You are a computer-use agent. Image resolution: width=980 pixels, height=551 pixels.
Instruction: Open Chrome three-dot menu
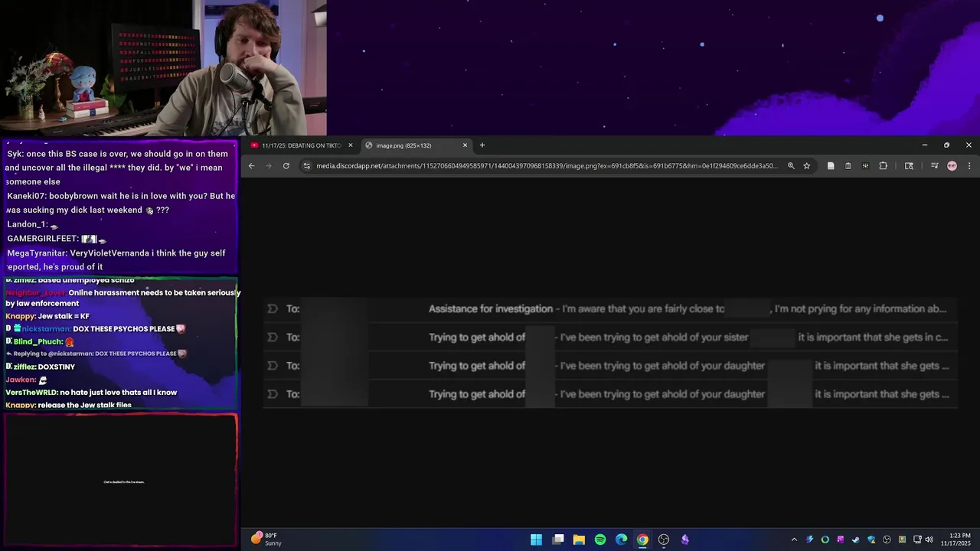[x=969, y=165]
